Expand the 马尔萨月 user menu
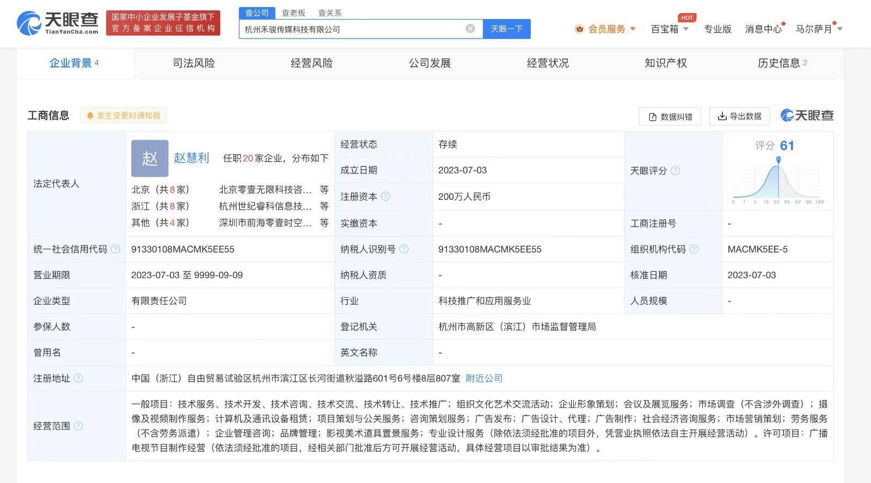Viewport: 871px width, 483px height. 818,29
